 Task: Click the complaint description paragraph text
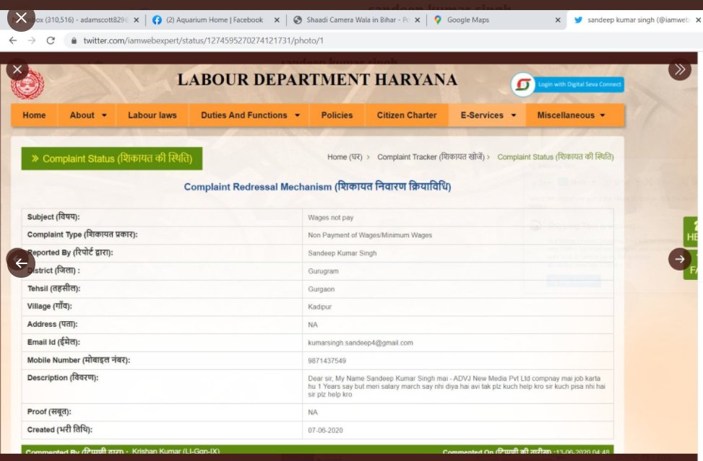(x=457, y=386)
